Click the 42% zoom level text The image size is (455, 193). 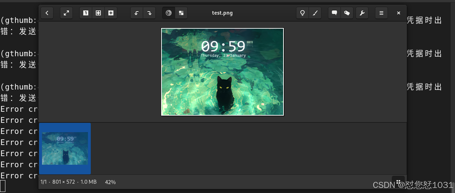click(x=110, y=182)
